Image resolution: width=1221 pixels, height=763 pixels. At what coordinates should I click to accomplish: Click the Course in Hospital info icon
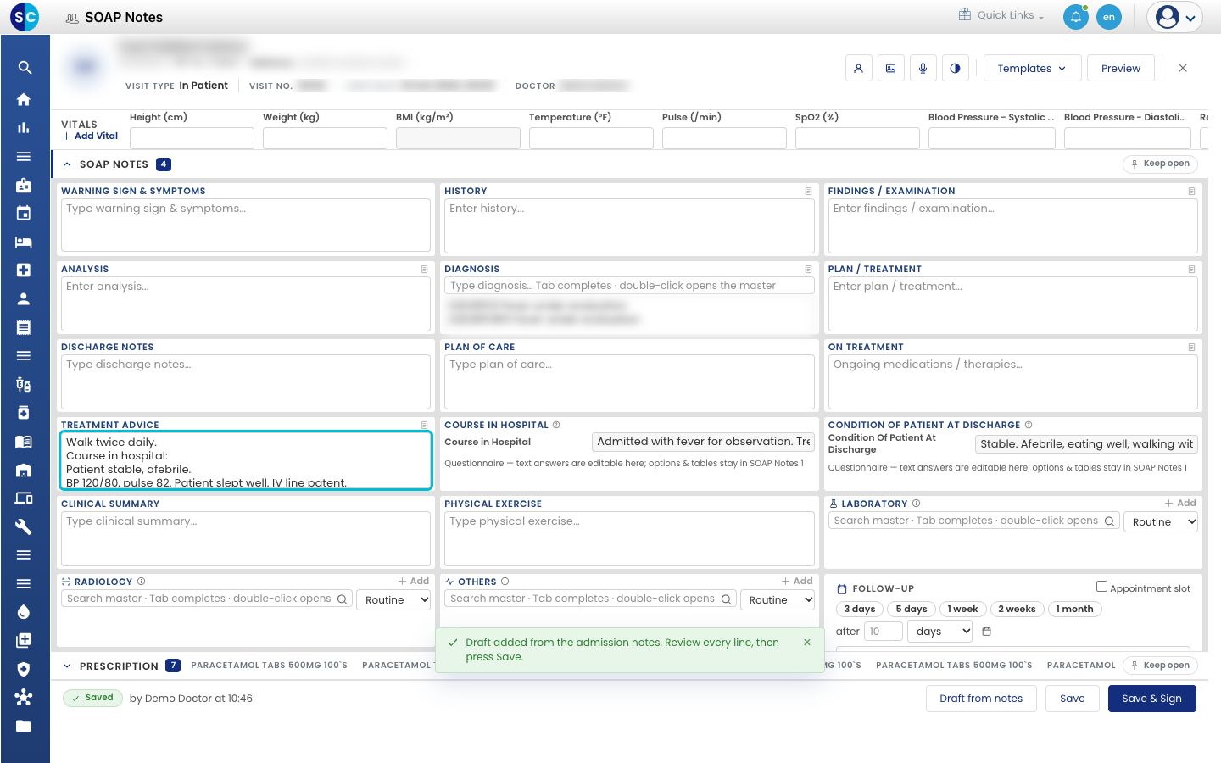click(x=556, y=425)
